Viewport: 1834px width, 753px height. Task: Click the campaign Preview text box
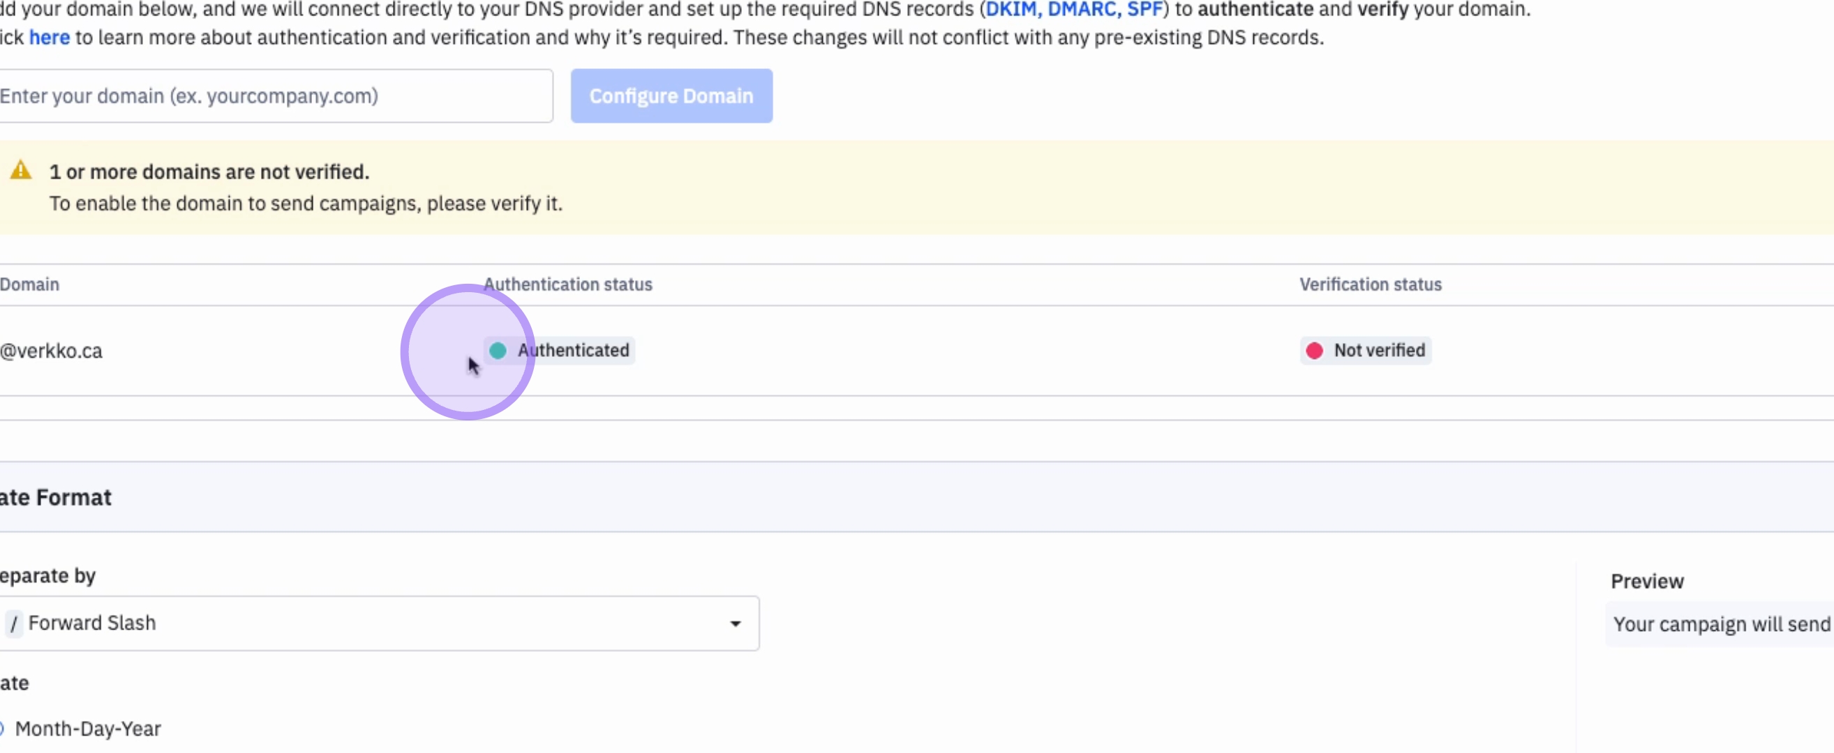click(x=1719, y=624)
